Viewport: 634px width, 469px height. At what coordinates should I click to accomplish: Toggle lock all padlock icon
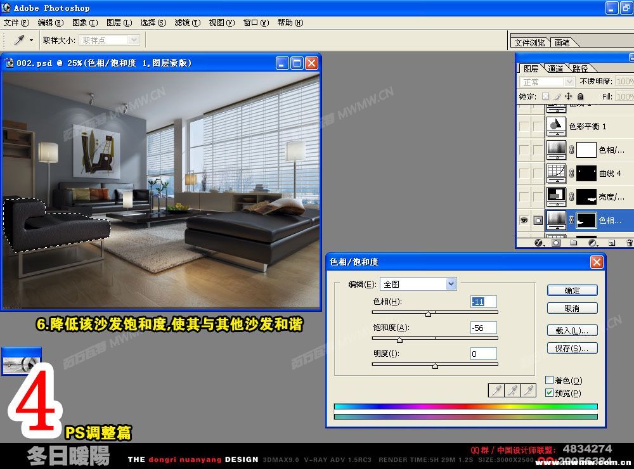coord(580,96)
